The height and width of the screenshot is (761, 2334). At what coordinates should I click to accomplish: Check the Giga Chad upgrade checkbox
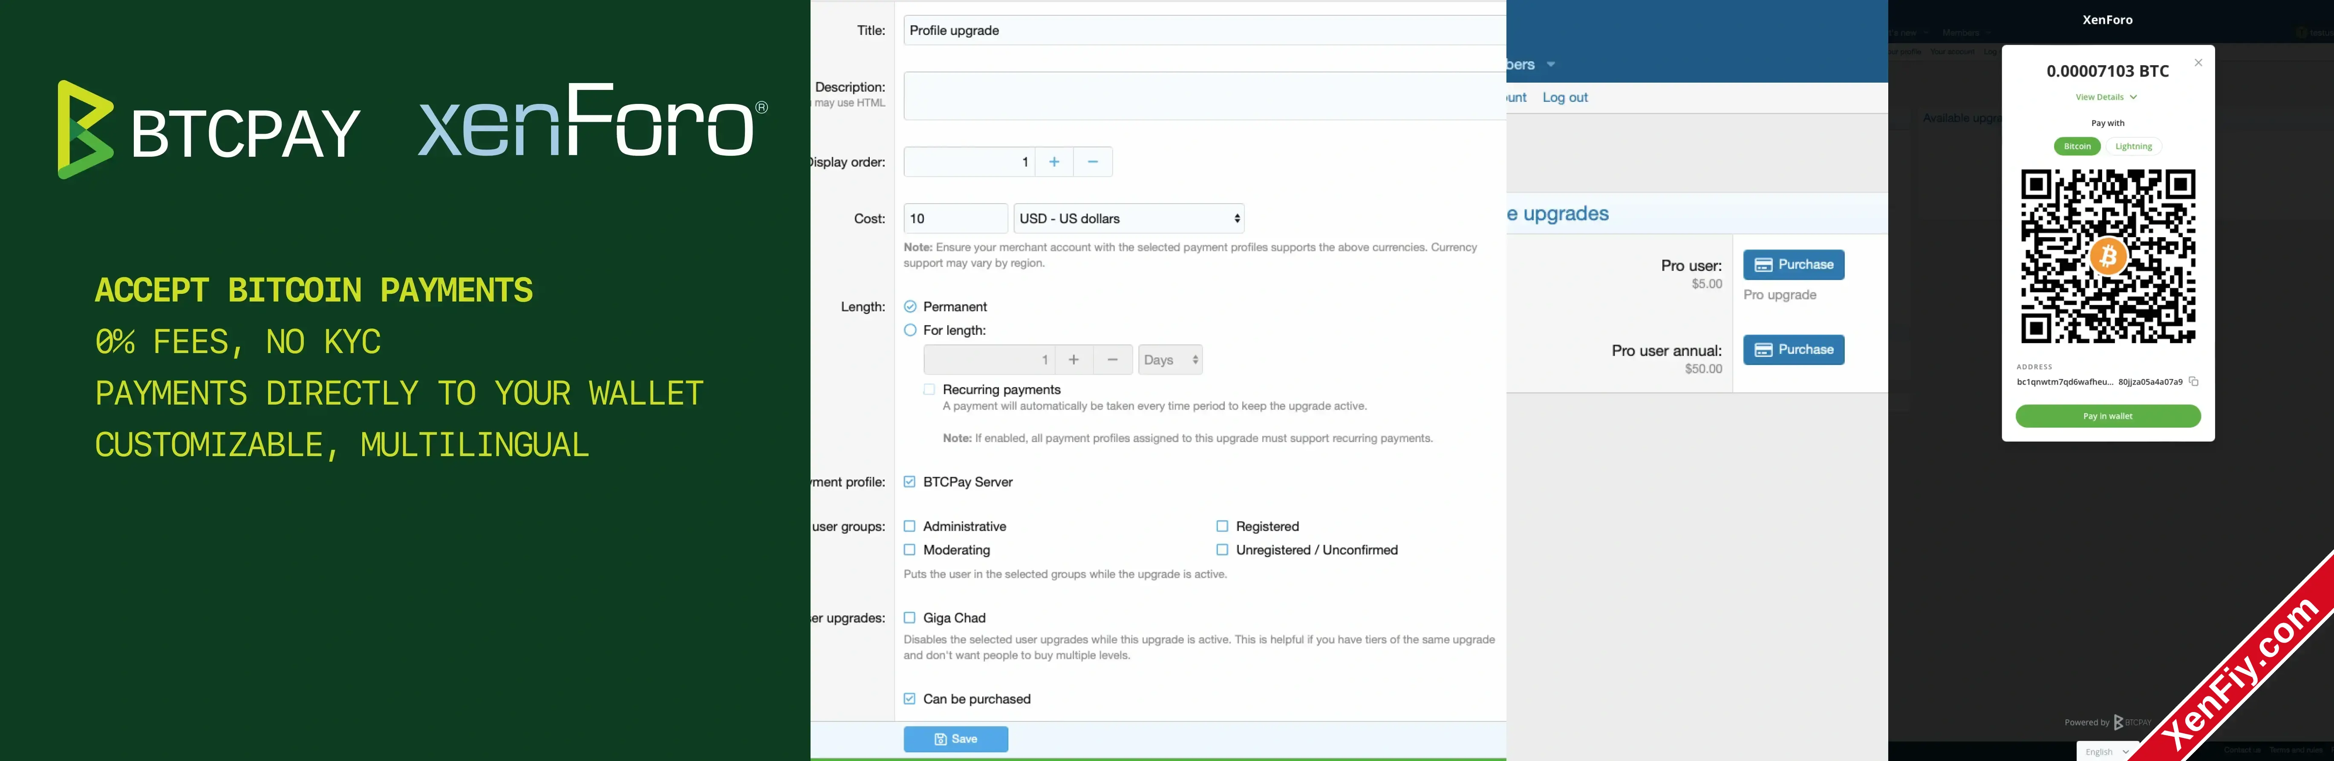[910, 618]
